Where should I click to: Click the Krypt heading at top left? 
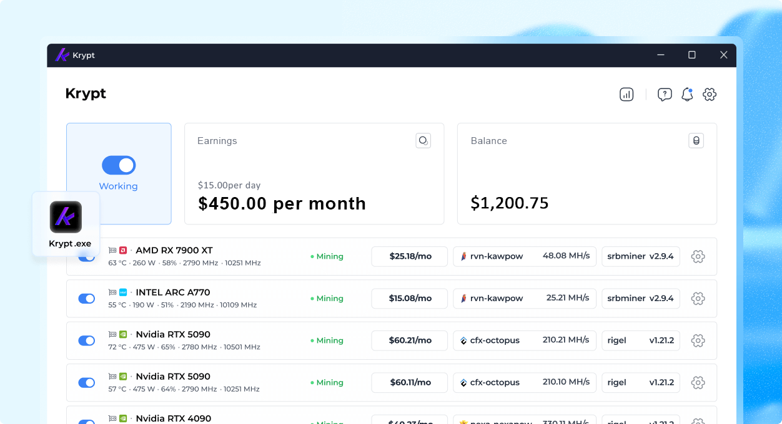85,94
